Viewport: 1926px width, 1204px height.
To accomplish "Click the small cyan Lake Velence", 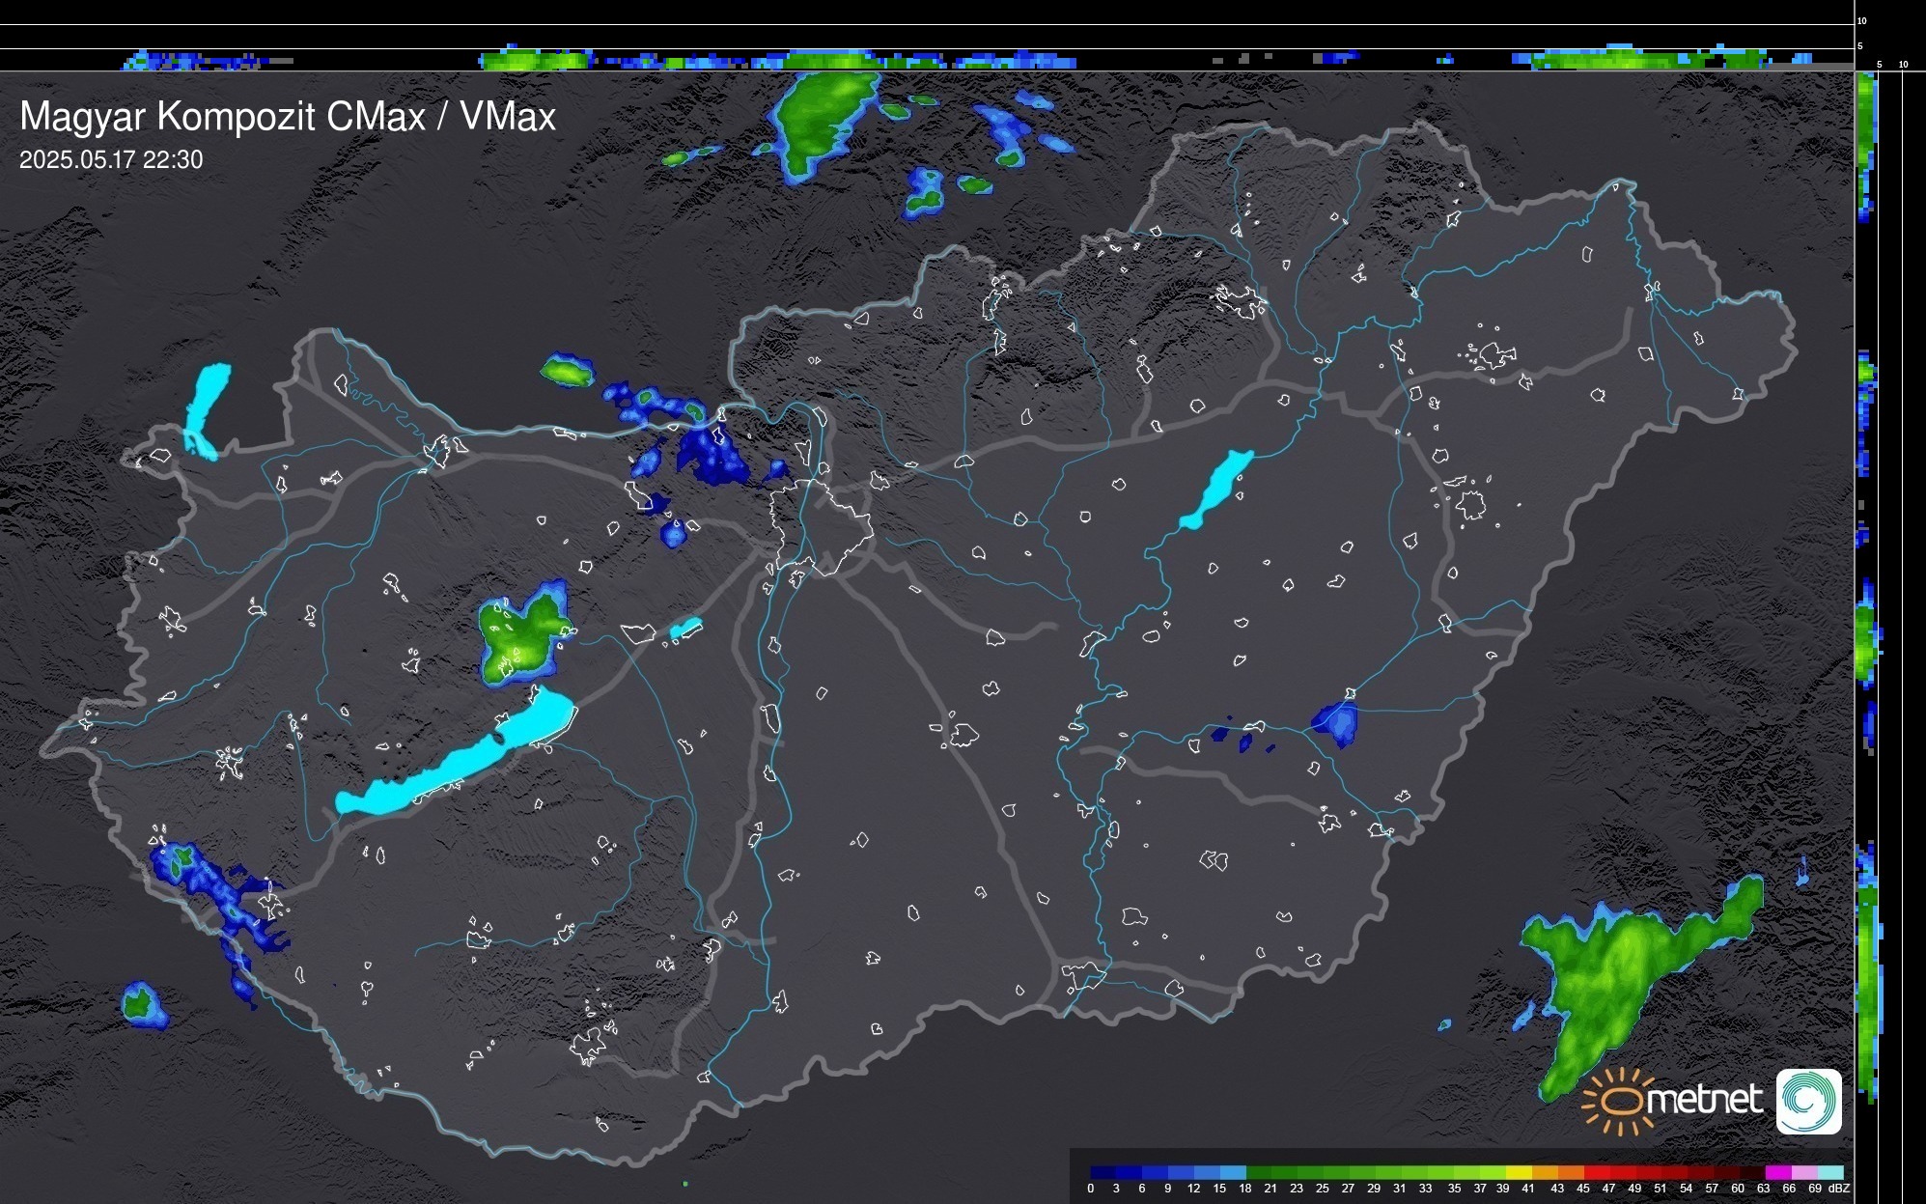I will pos(684,630).
